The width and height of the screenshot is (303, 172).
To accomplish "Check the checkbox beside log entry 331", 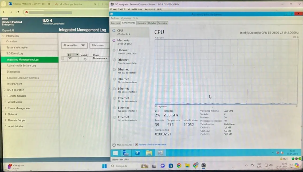I will click(x=63, y=58).
